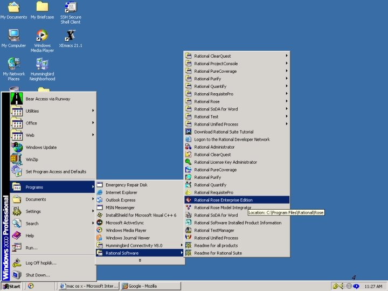The width and height of the screenshot is (388, 291).
Task: Click the Bear Access via Runway icon
Action: tap(17, 99)
